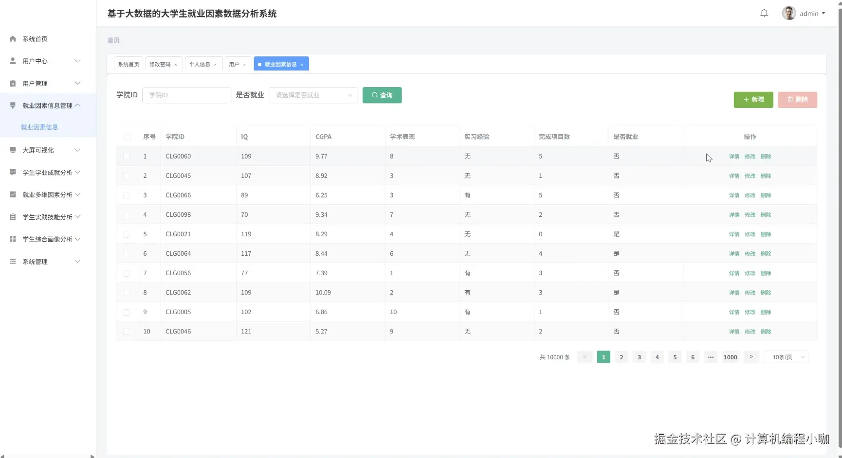The height and width of the screenshot is (458, 842).
Task: Select the checkbox for row CLG0021
Action: click(127, 234)
